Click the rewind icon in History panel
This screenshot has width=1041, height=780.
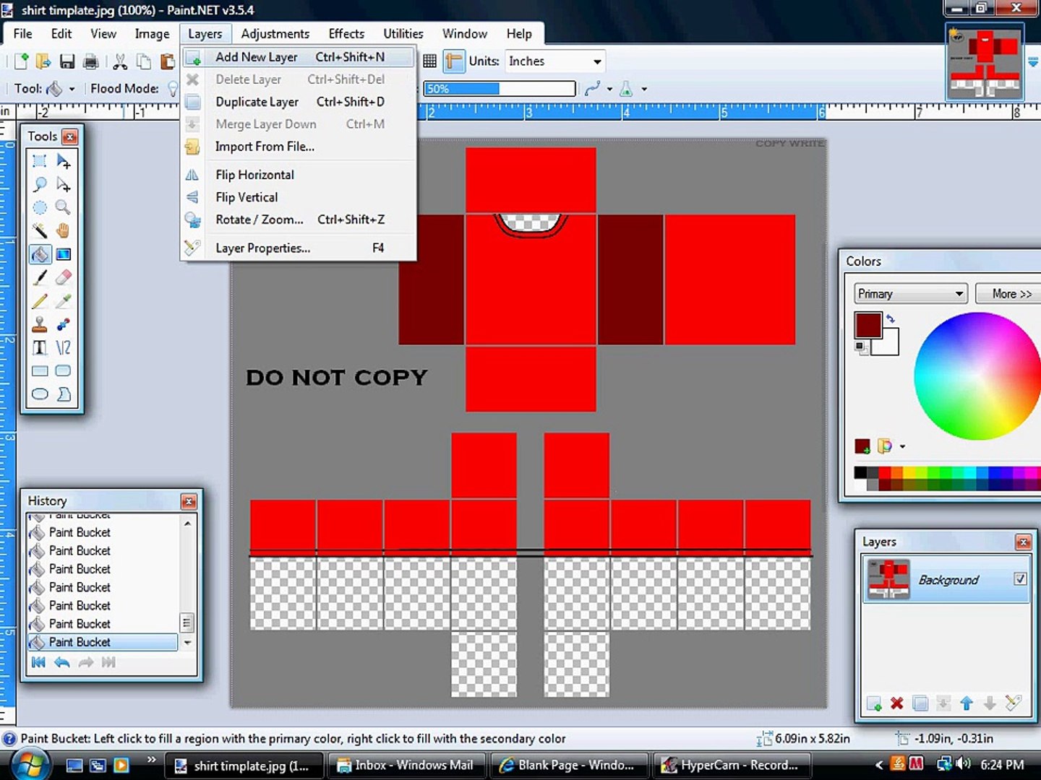[38, 662]
